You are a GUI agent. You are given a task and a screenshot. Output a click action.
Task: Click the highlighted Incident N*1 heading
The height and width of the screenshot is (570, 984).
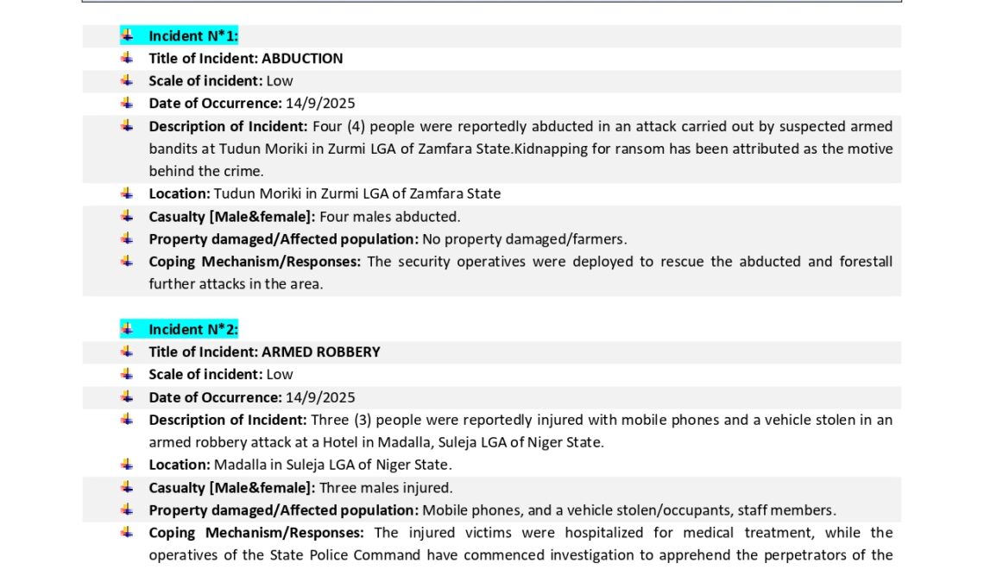coord(192,36)
